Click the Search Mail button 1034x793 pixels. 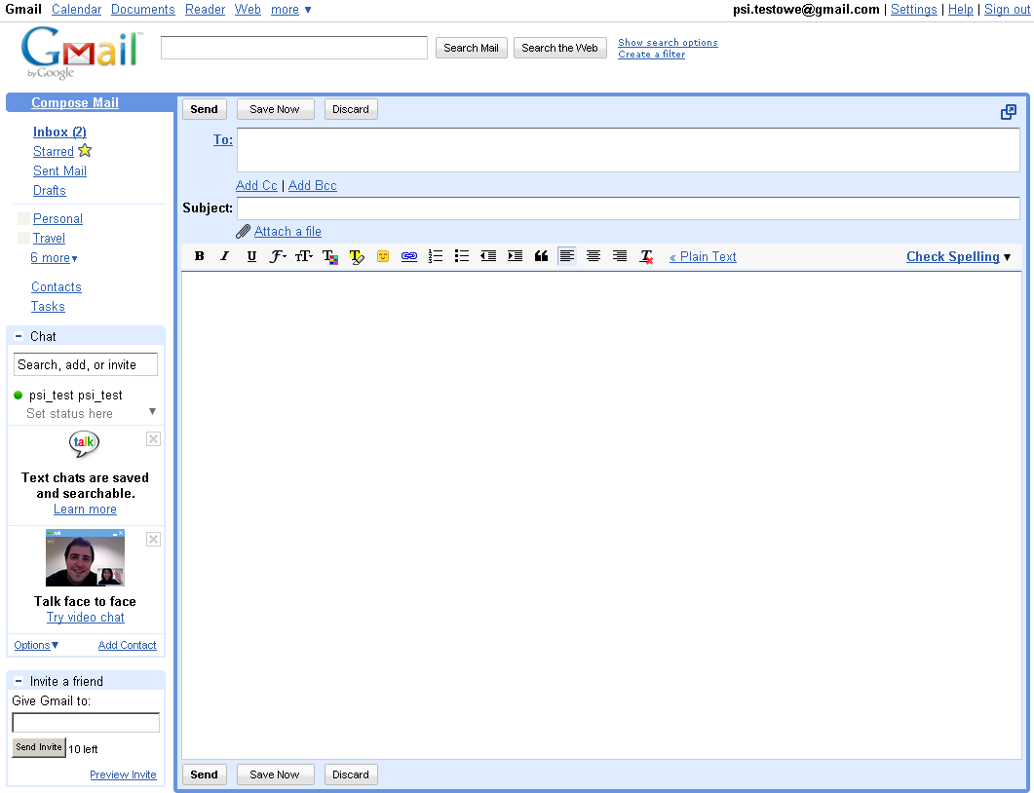point(471,48)
